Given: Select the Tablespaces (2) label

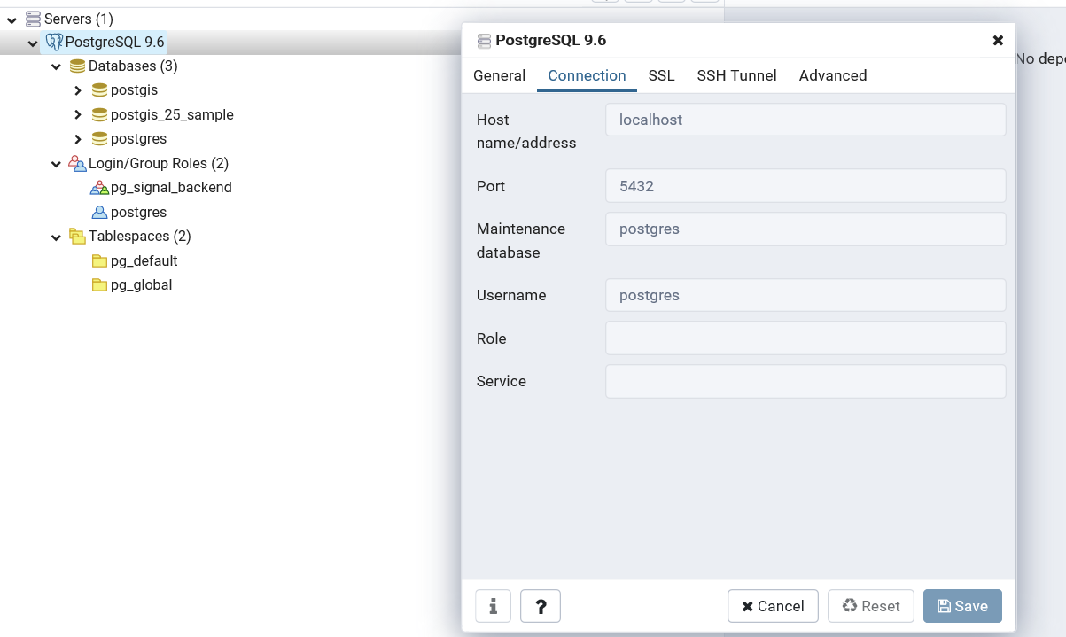Looking at the screenshot, I should [x=139, y=237].
